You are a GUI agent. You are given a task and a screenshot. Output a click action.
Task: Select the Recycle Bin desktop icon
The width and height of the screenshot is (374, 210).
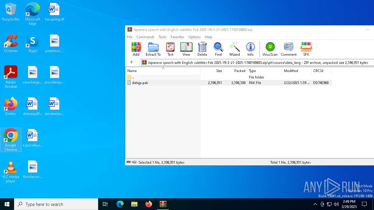click(x=11, y=12)
